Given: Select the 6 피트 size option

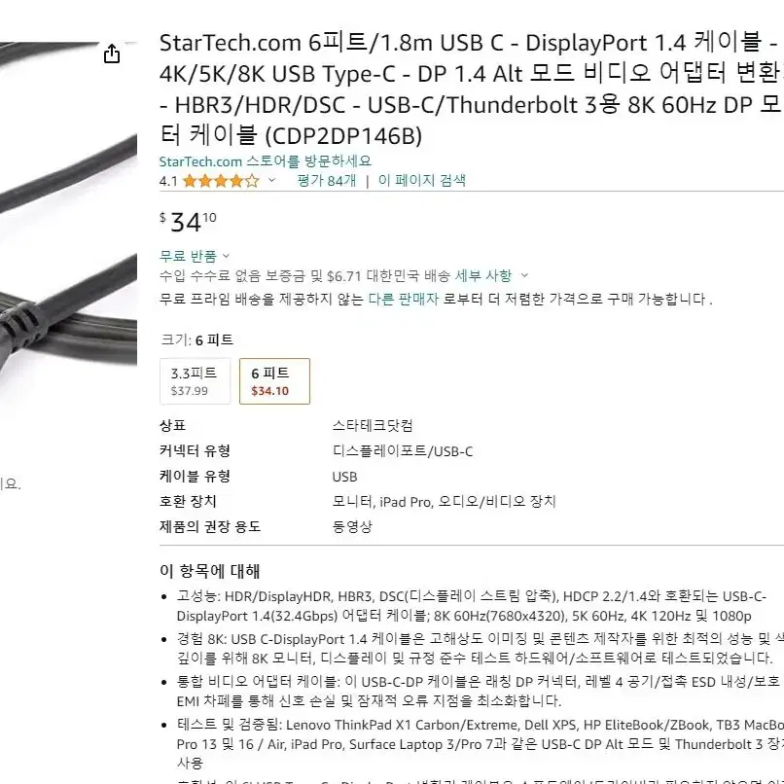Looking at the screenshot, I should tap(274, 381).
